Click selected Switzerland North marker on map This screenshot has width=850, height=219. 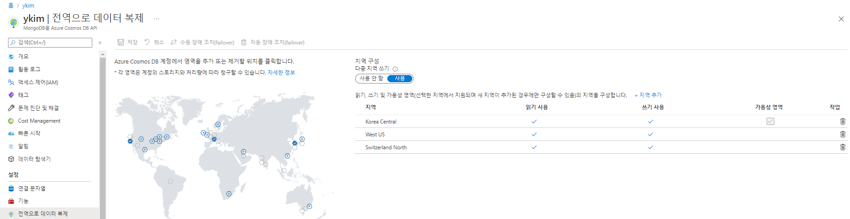coord(214,139)
